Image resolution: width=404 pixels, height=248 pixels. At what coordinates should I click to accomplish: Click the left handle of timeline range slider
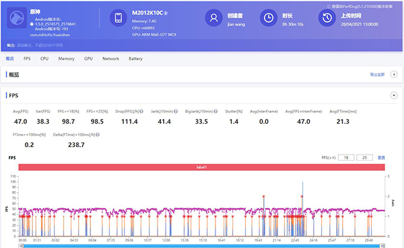[22, 246]
